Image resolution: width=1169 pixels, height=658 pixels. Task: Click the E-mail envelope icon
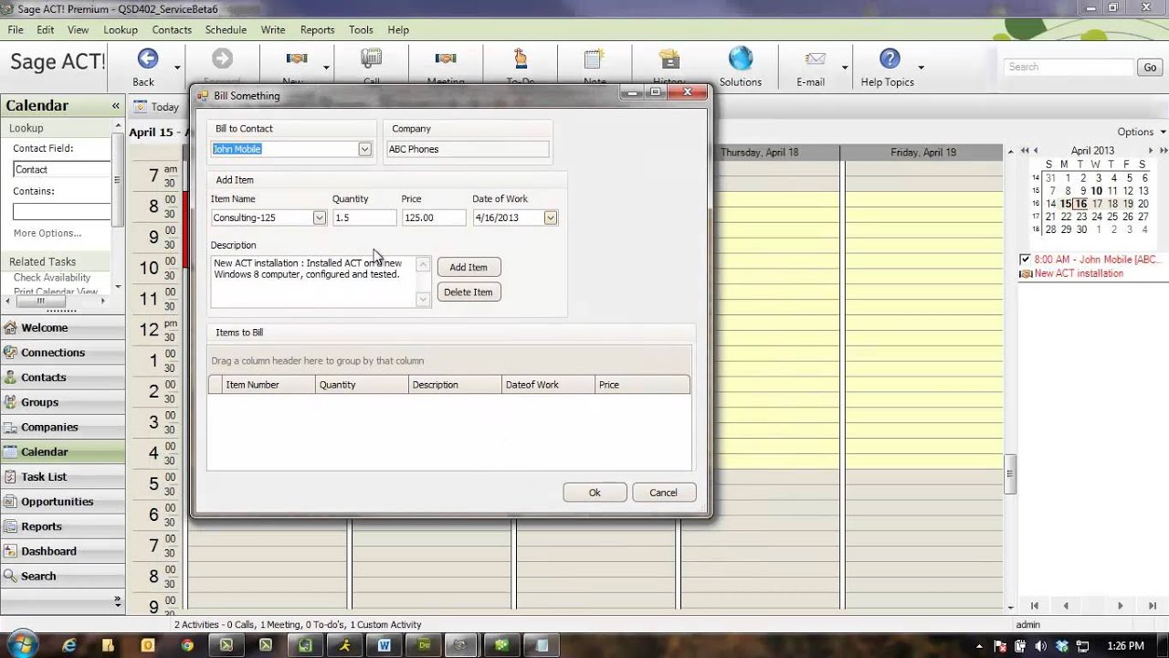(x=816, y=59)
